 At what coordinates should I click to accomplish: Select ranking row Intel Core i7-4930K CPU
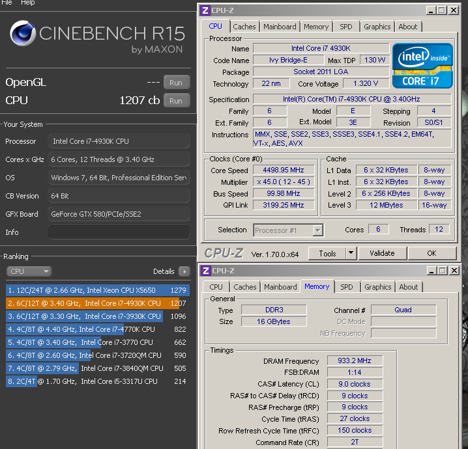coord(98,303)
